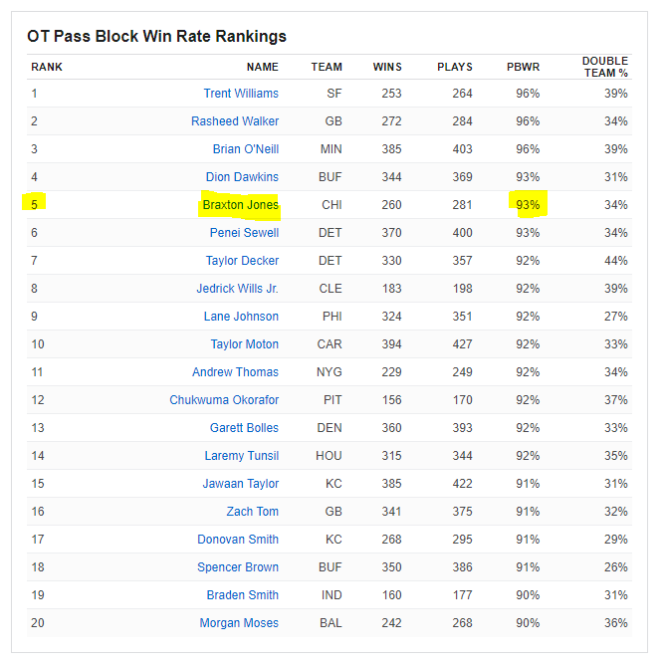Screen dimensions: 665x663
Task: Click Taylor Decker player link
Action: tap(242, 261)
